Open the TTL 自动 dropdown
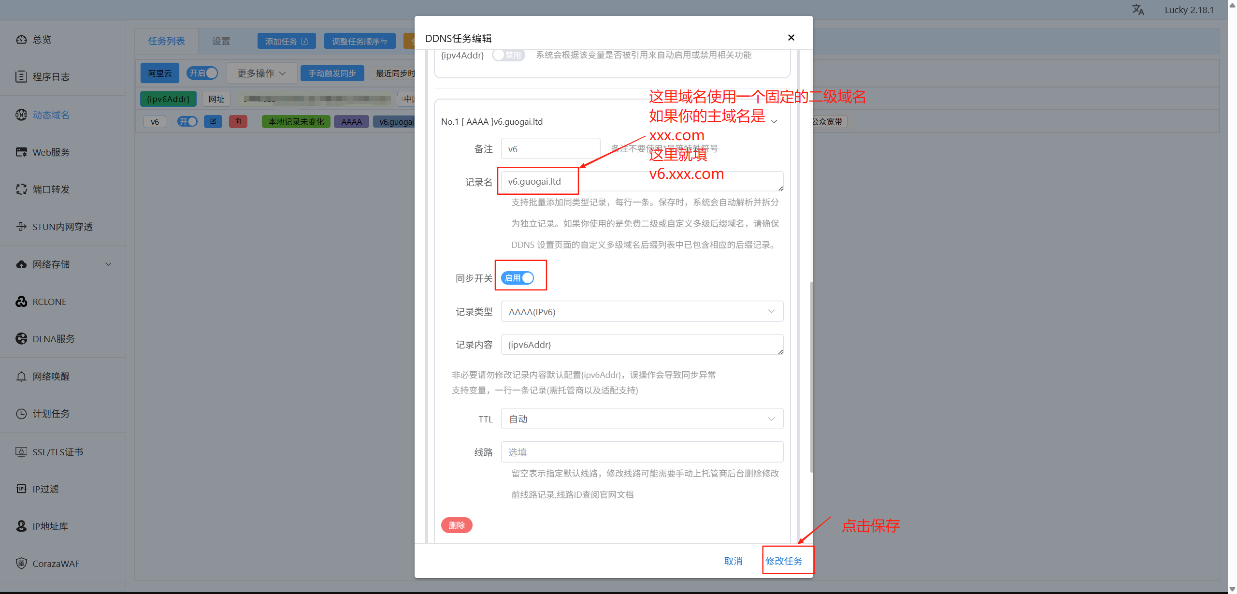Viewport: 1237px width, 594px height. click(x=642, y=419)
